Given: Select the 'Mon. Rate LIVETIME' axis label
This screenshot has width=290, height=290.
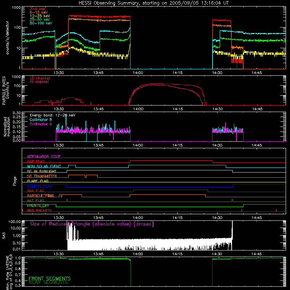Looking at the screenshot, I should (7, 273).
